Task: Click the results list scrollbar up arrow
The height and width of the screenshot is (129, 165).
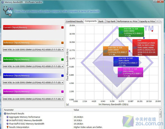Action: click(x=160, y=109)
